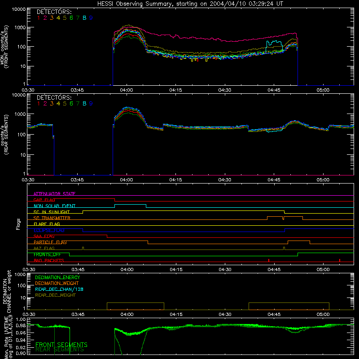This screenshot has height=359, width=359.
Task: Click the FRONT SEGMENTS livetime legend label
Action: click(x=61, y=345)
